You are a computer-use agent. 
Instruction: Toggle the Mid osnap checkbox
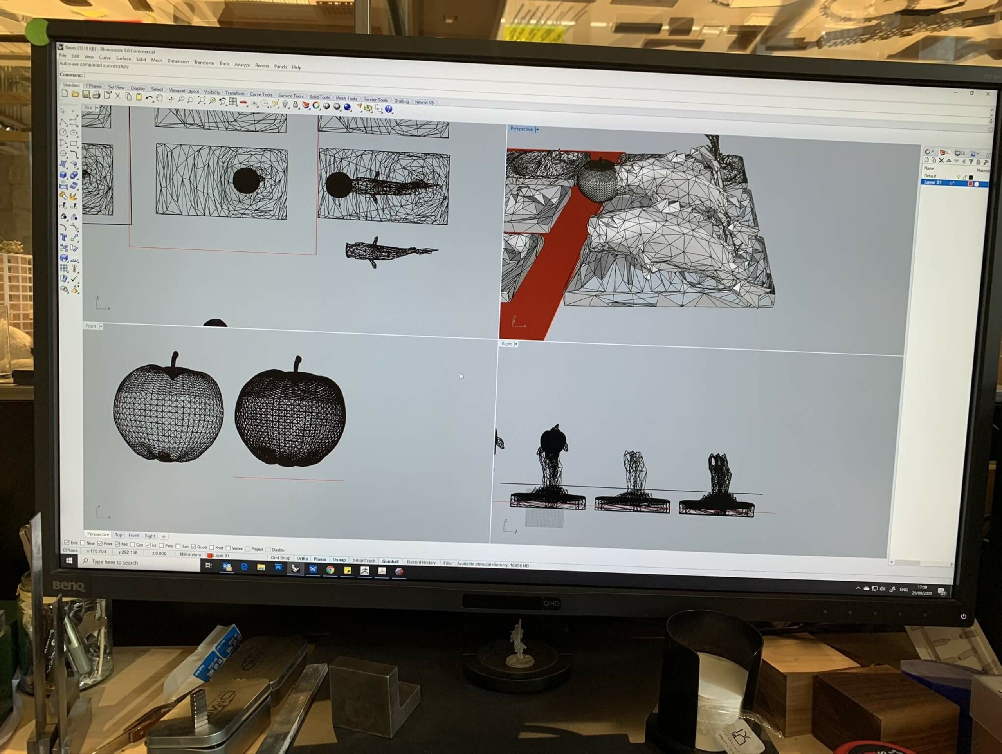pyautogui.click(x=117, y=544)
